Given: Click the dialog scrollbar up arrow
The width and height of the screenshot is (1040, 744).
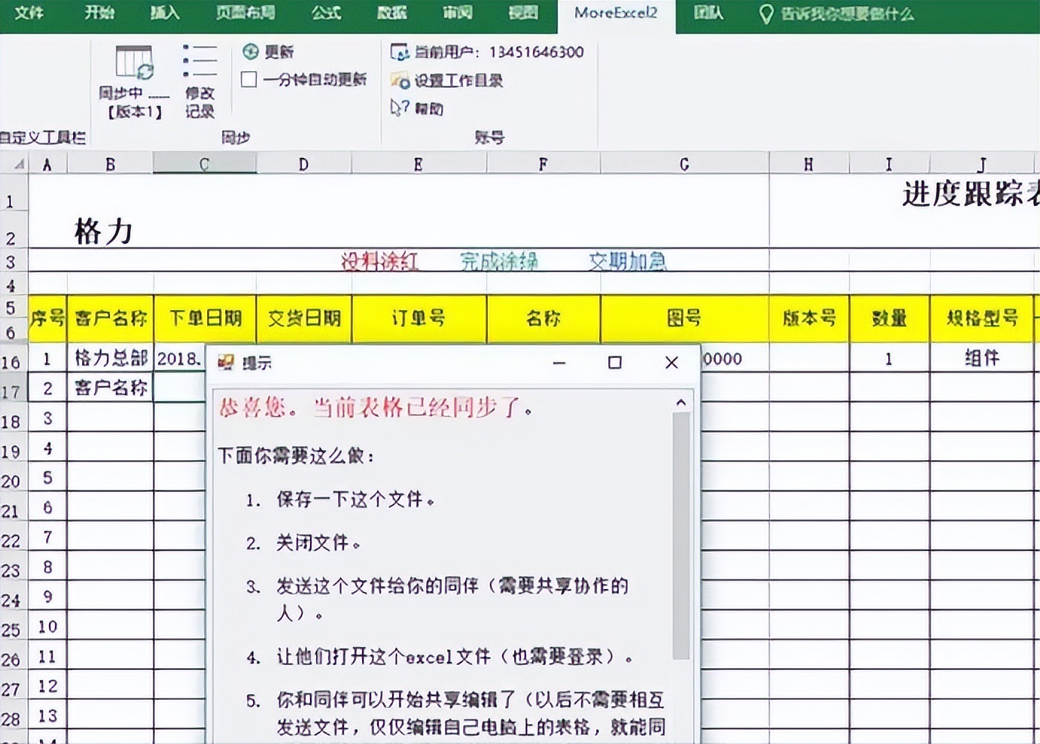Looking at the screenshot, I should pos(680,401).
